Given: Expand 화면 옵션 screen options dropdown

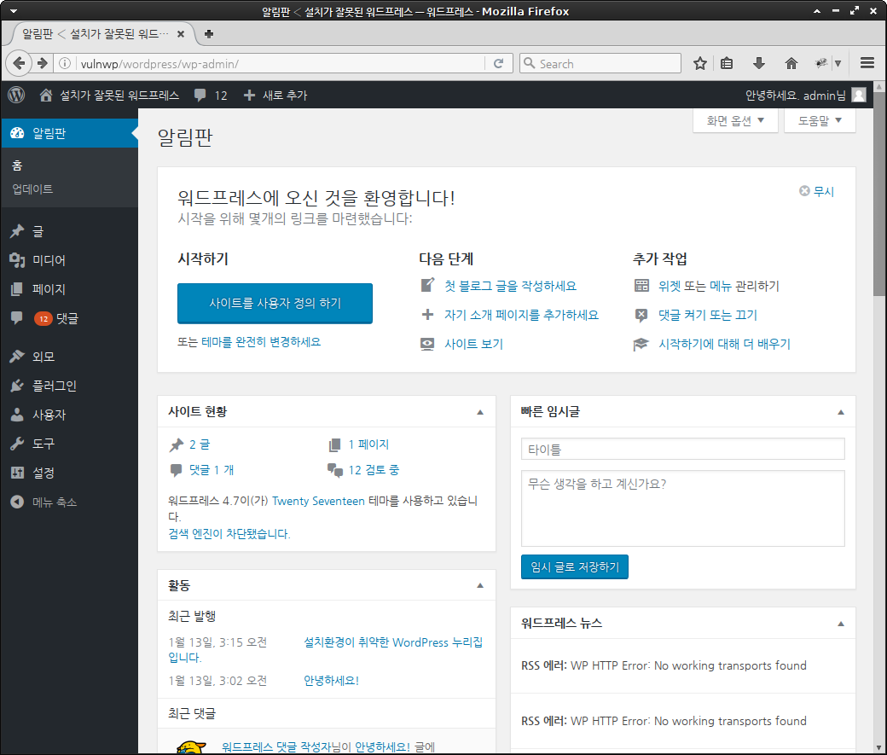Looking at the screenshot, I should [735, 120].
